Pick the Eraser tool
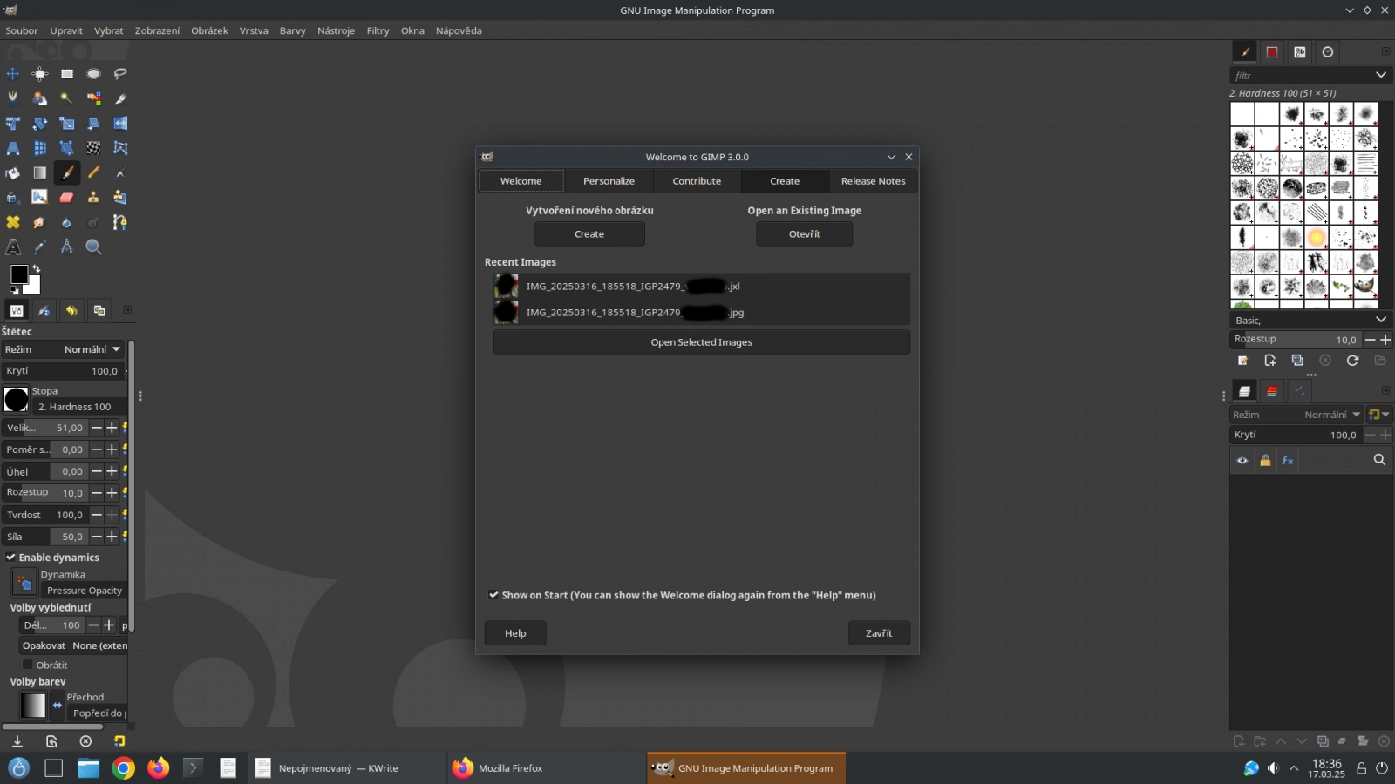This screenshot has width=1395, height=784. click(67, 198)
